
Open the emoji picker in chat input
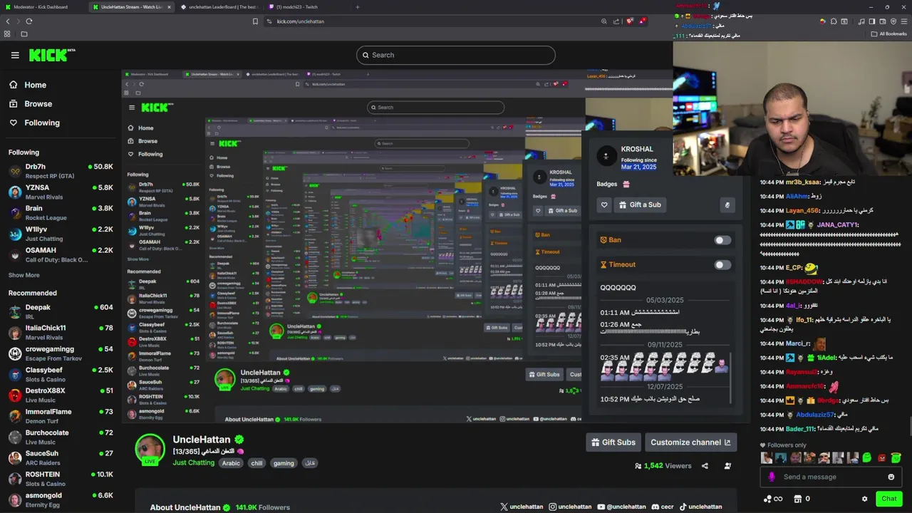(891, 477)
